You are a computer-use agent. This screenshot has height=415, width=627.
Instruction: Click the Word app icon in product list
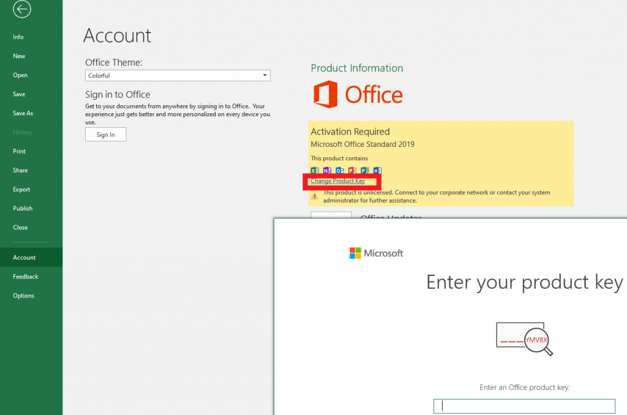377,170
